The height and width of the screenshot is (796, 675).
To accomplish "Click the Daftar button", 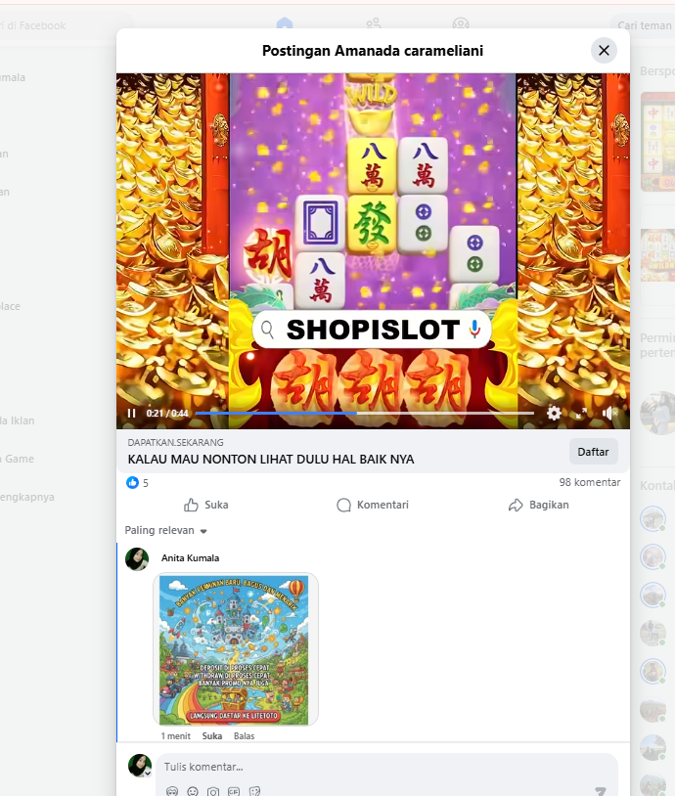I will (x=593, y=452).
